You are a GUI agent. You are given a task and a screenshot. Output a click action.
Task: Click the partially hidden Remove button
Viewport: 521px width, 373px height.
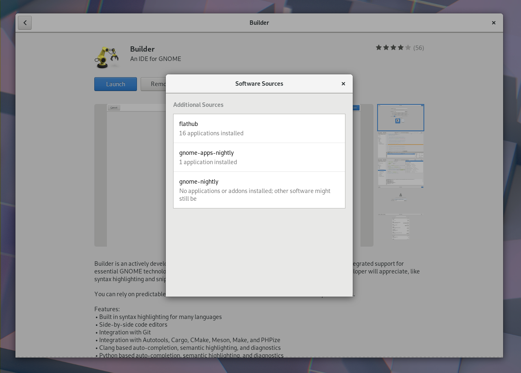[153, 84]
